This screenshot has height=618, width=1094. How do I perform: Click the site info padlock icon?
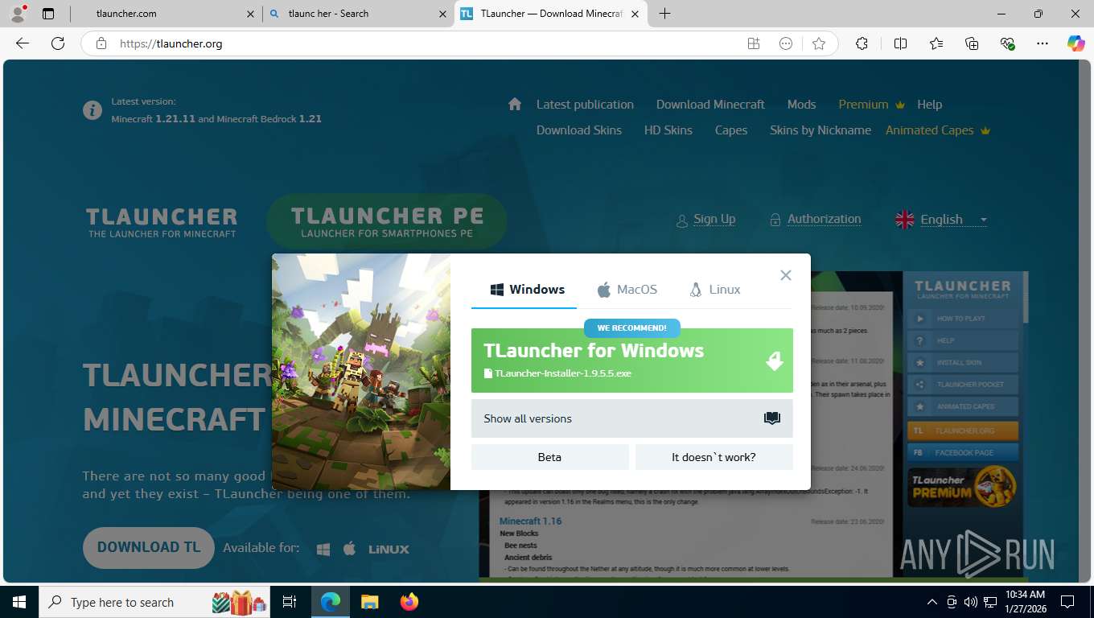coord(101,43)
